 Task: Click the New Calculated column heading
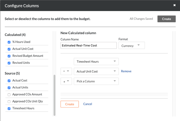(78, 33)
